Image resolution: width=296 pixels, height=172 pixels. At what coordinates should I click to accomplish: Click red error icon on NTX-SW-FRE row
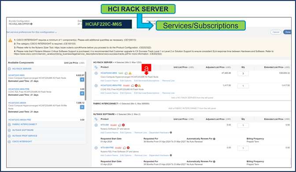coord(128,148)
